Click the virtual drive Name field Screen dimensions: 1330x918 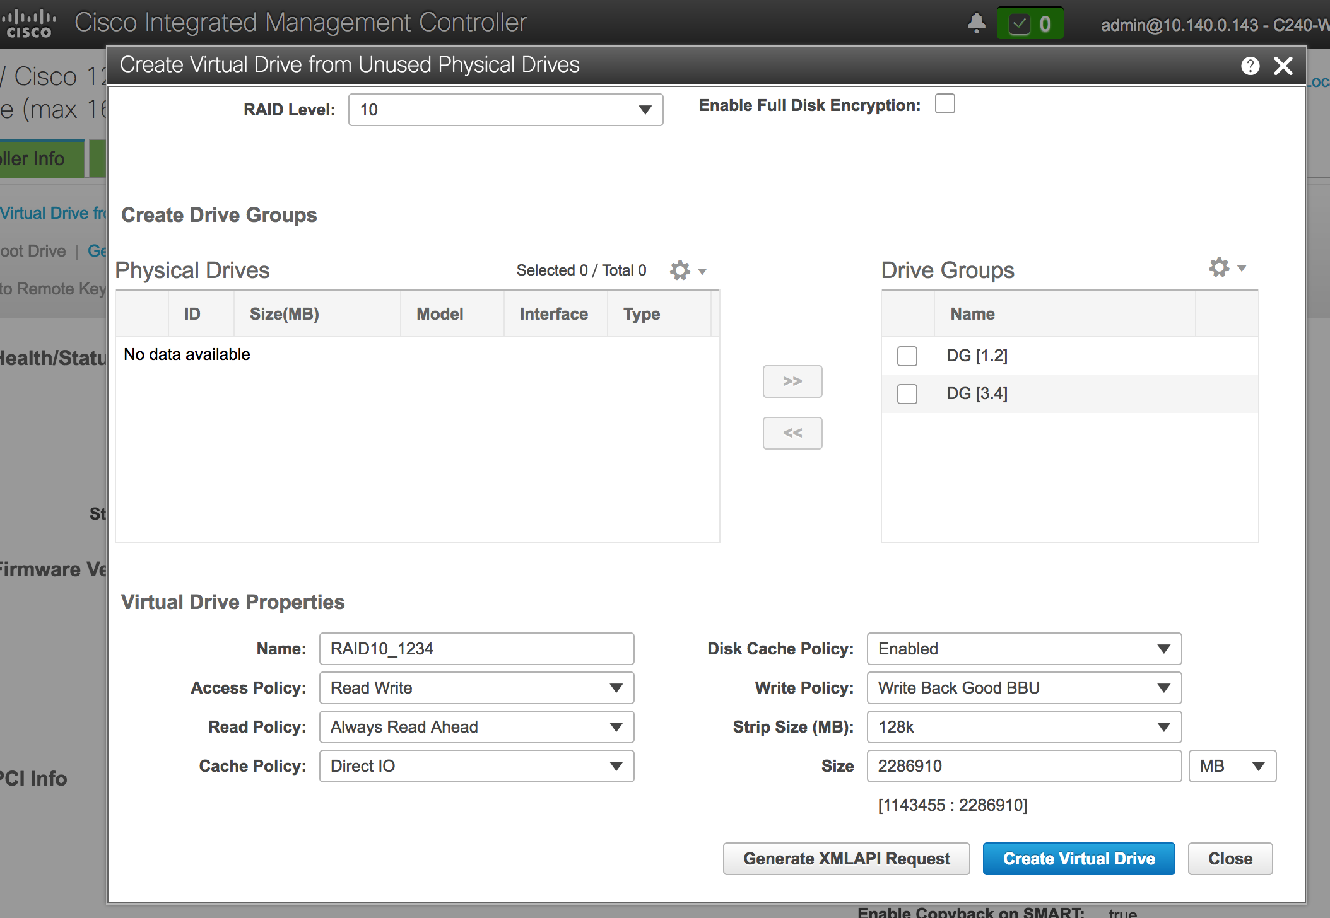pyautogui.click(x=476, y=649)
